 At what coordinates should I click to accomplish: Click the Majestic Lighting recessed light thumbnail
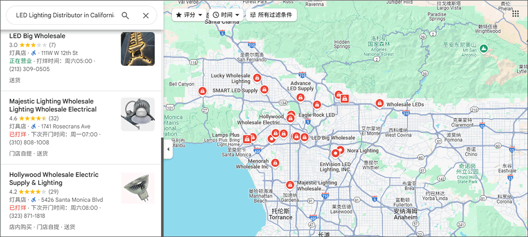coord(138,114)
